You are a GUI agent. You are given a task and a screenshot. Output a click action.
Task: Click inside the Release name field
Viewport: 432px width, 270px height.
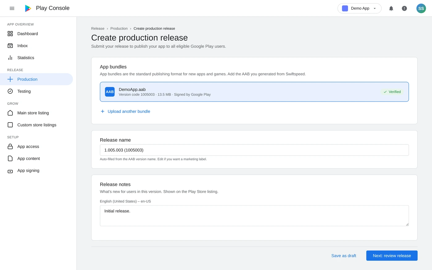[x=254, y=150]
